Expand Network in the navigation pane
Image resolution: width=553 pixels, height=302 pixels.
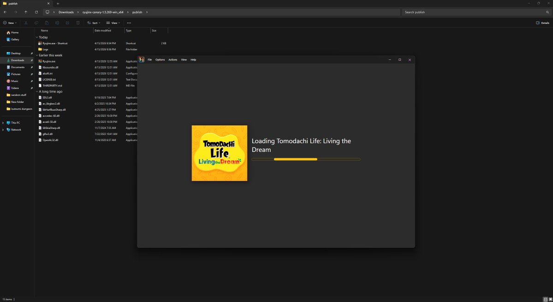click(x=3, y=130)
